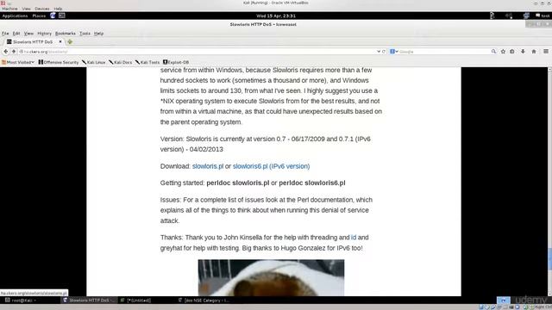Open the Tools menu
Viewport: 552px width, 310px height.
pyautogui.click(x=85, y=34)
